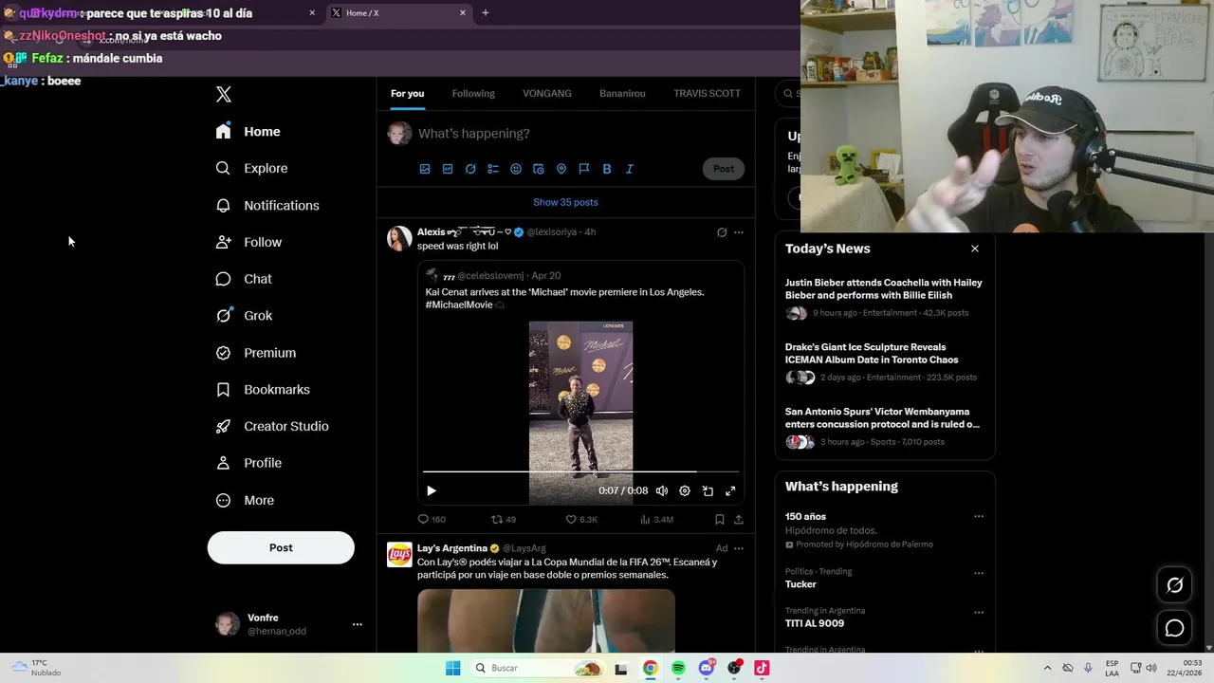Open Home in X sidebar
Image resolution: width=1214 pixels, height=683 pixels.
[x=248, y=132]
